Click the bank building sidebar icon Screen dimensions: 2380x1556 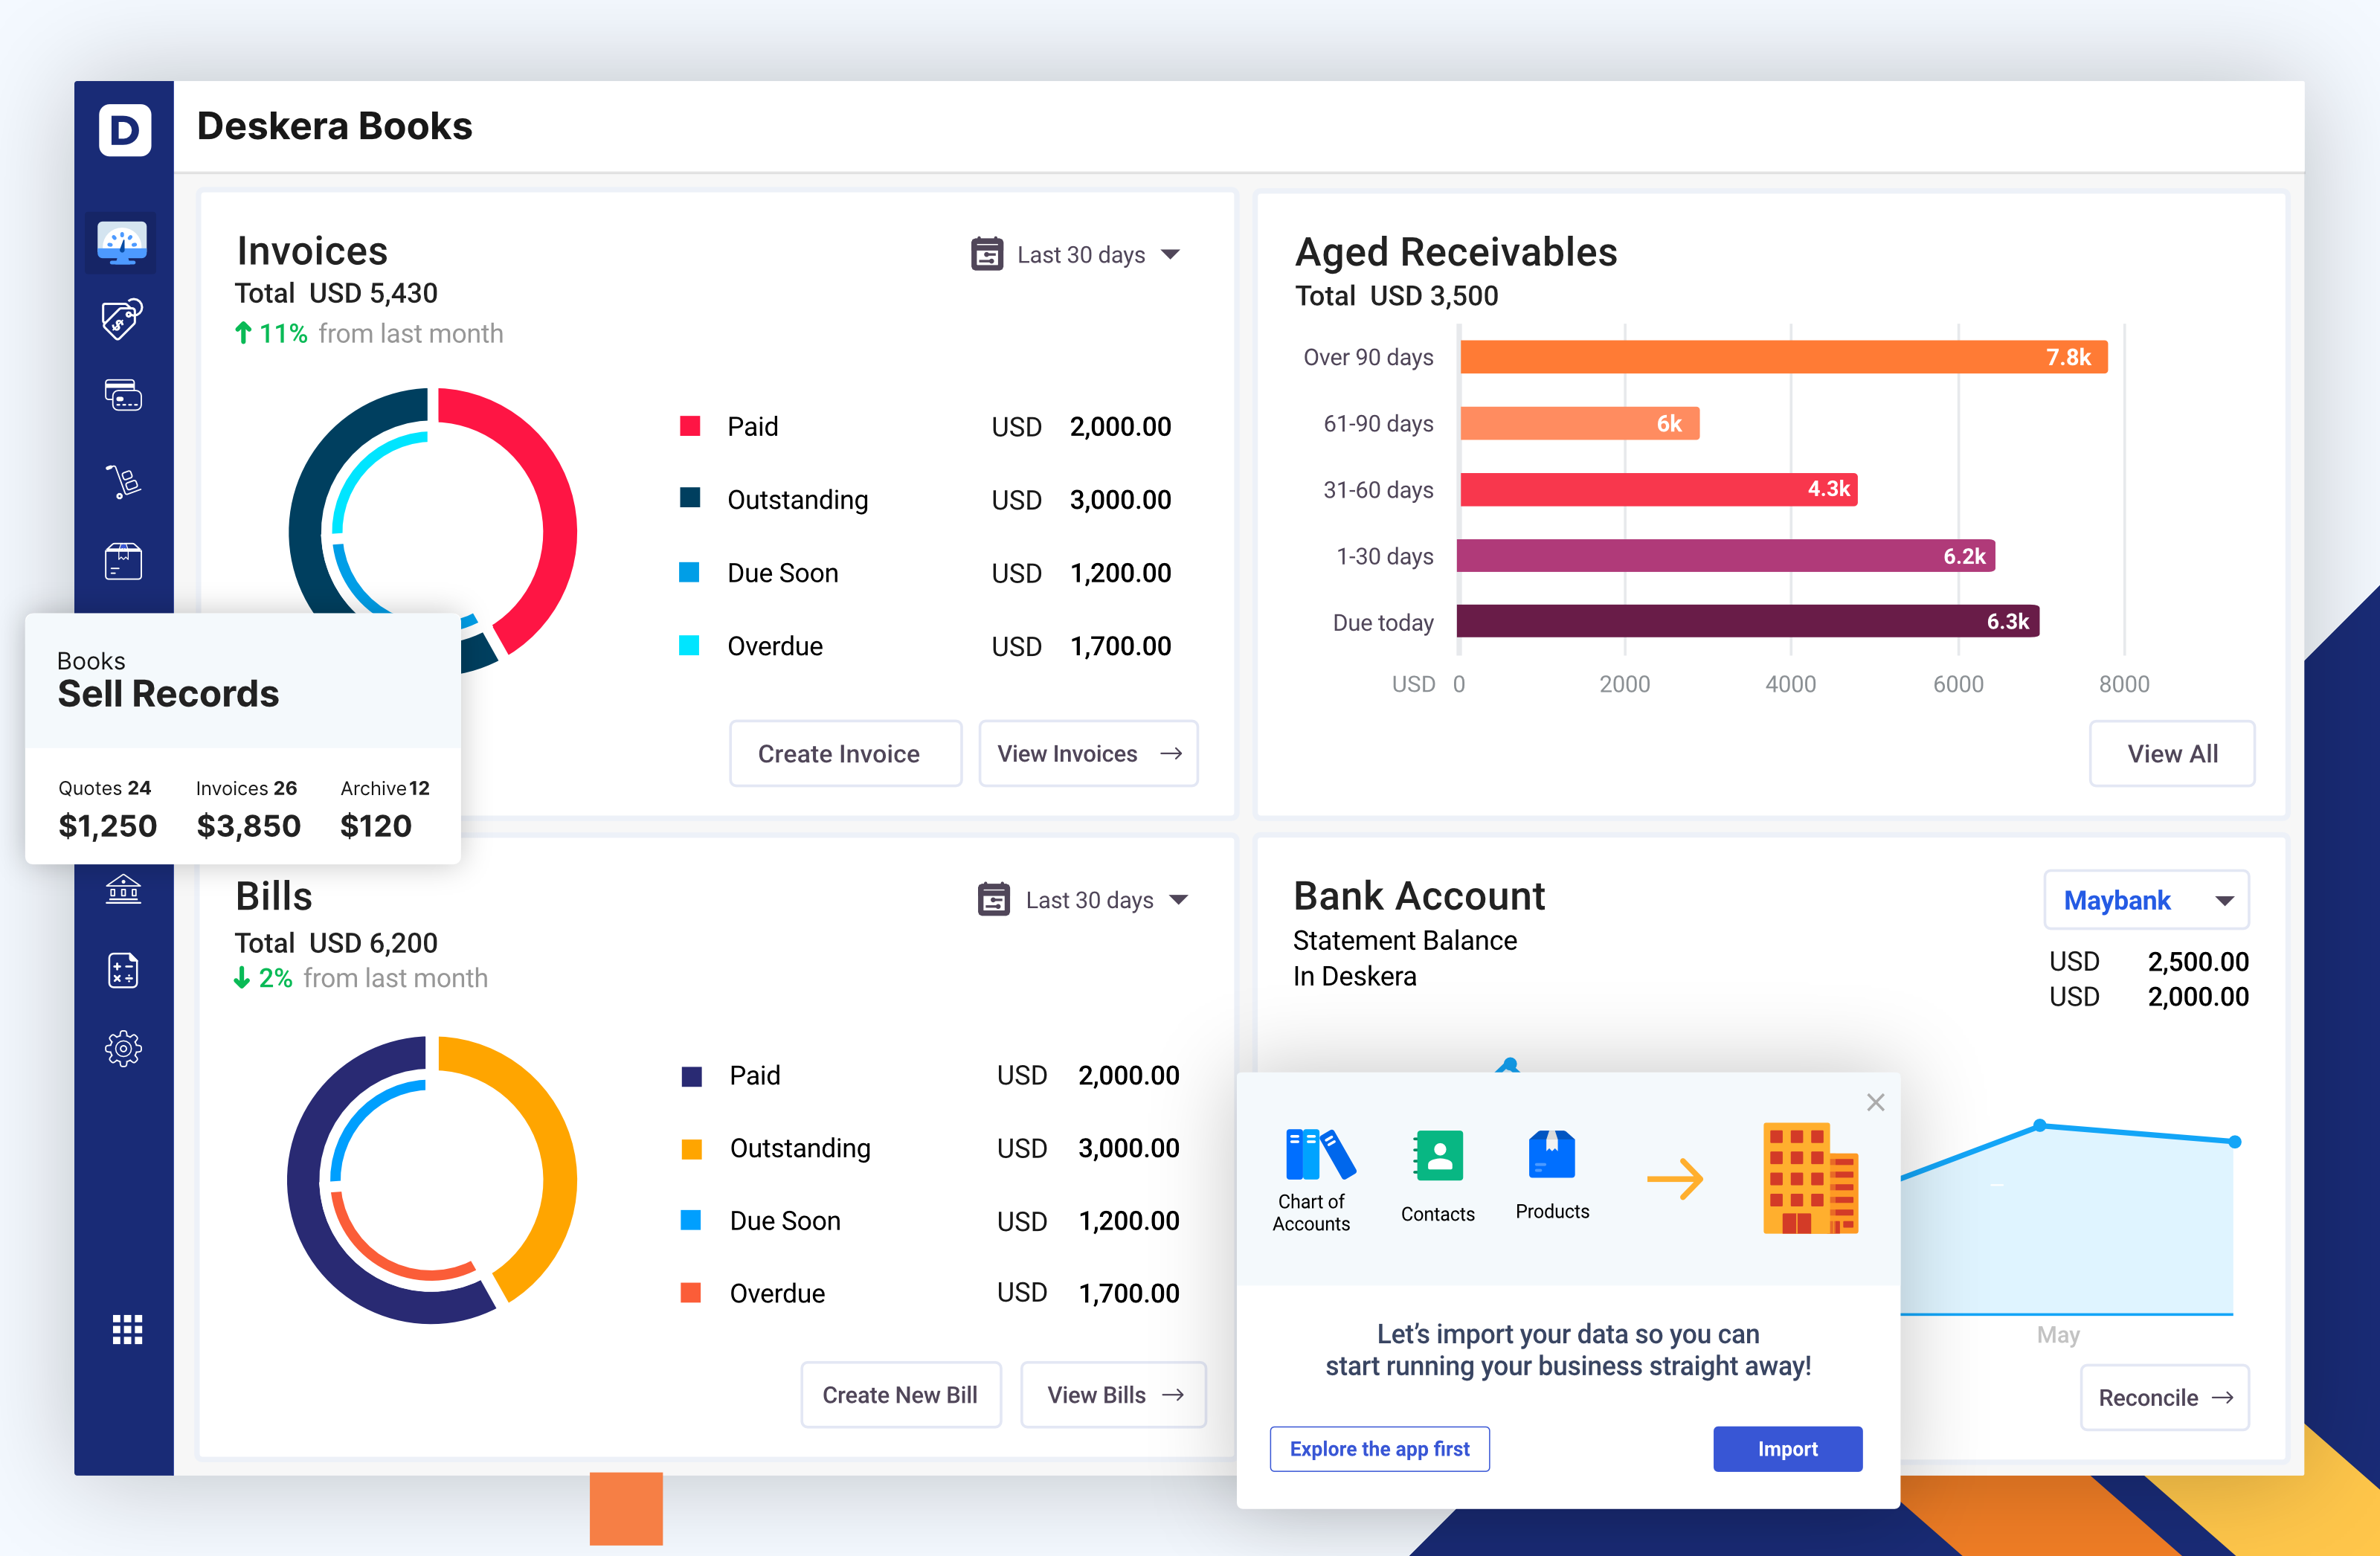123,889
